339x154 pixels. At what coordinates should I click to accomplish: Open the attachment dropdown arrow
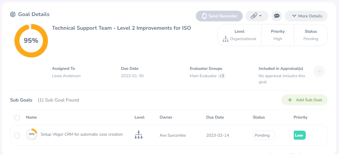(261, 16)
